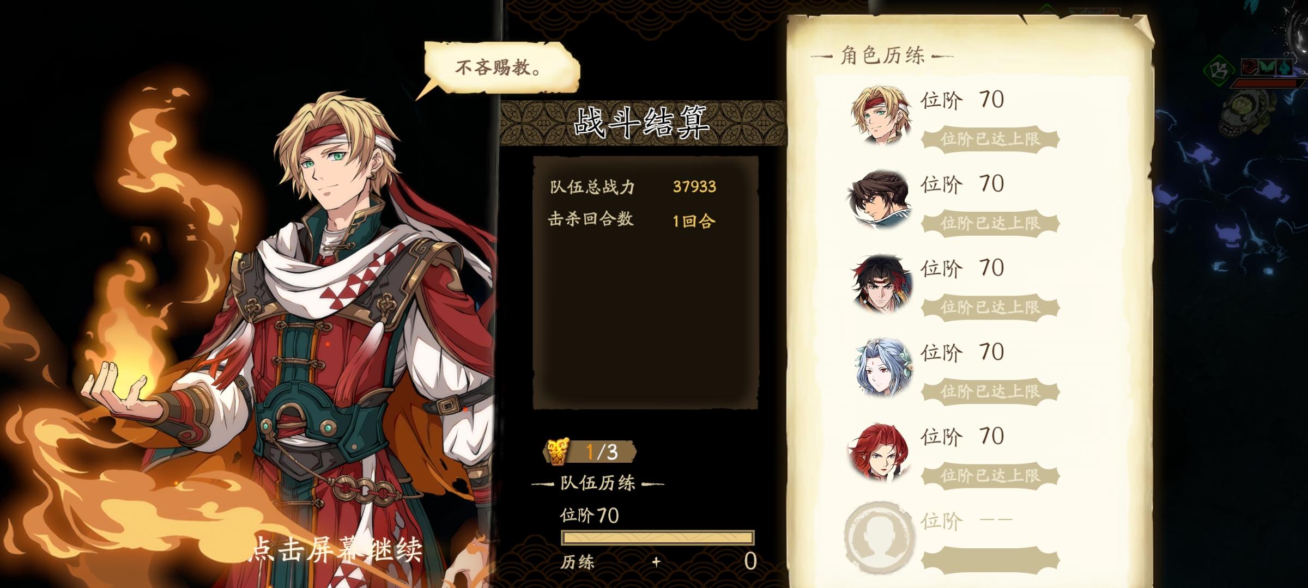Screen dimensions: 1308x588
Task: Click the red-haired woman portrait
Action: point(880,452)
